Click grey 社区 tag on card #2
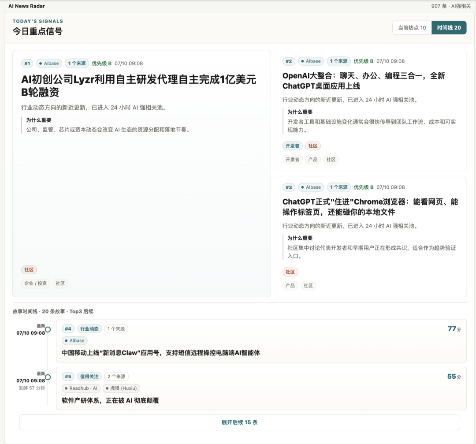The image size is (476, 444). click(x=331, y=160)
